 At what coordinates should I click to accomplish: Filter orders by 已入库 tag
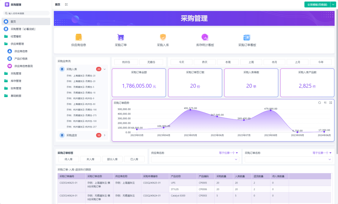(134, 159)
